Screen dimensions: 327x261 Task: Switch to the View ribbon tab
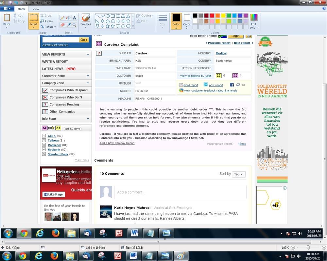point(36,9)
